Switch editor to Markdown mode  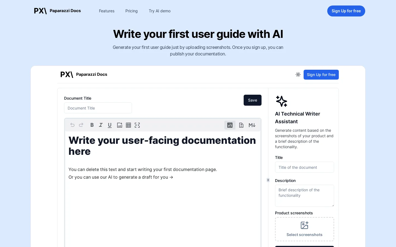pyautogui.click(x=252, y=125)
